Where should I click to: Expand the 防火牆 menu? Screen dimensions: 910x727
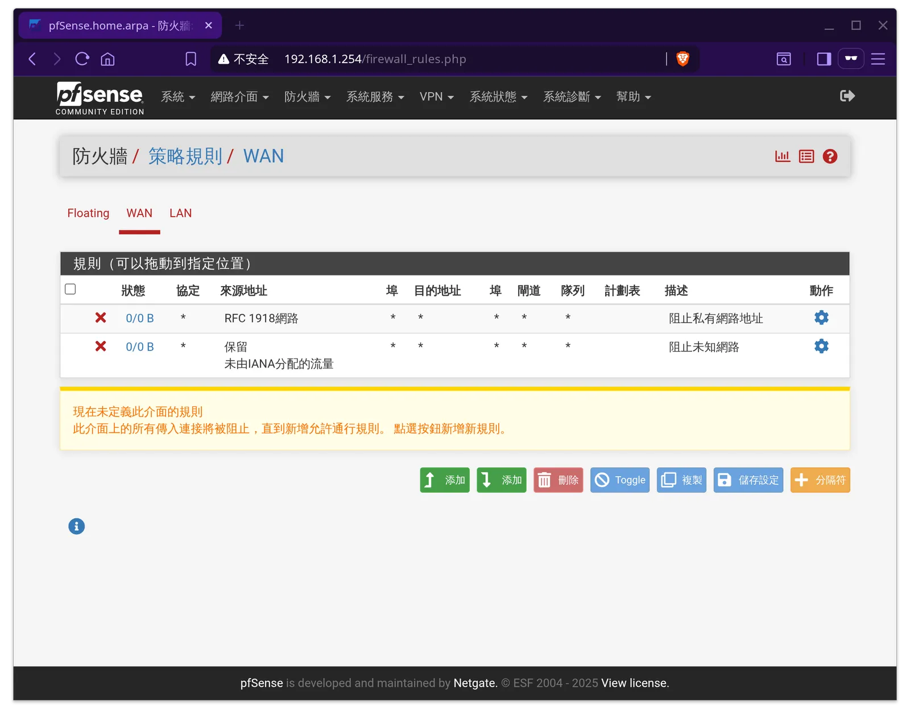308,97
